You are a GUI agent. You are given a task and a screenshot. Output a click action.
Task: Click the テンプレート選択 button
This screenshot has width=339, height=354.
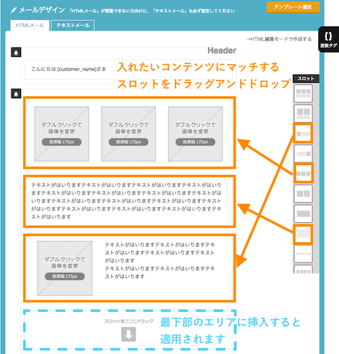pos(293,7)
